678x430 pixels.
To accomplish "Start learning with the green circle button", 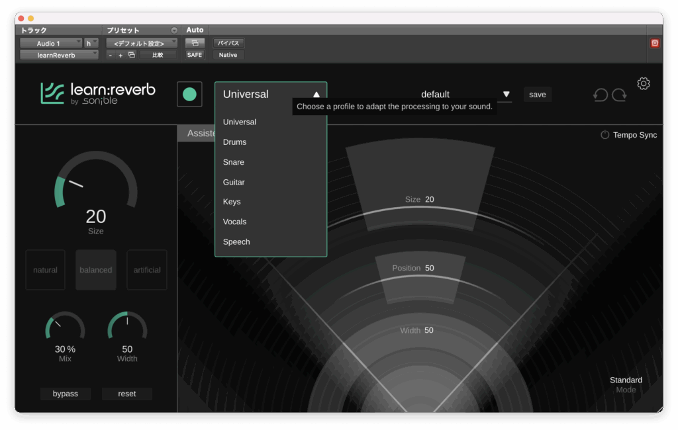I will 189,94.
